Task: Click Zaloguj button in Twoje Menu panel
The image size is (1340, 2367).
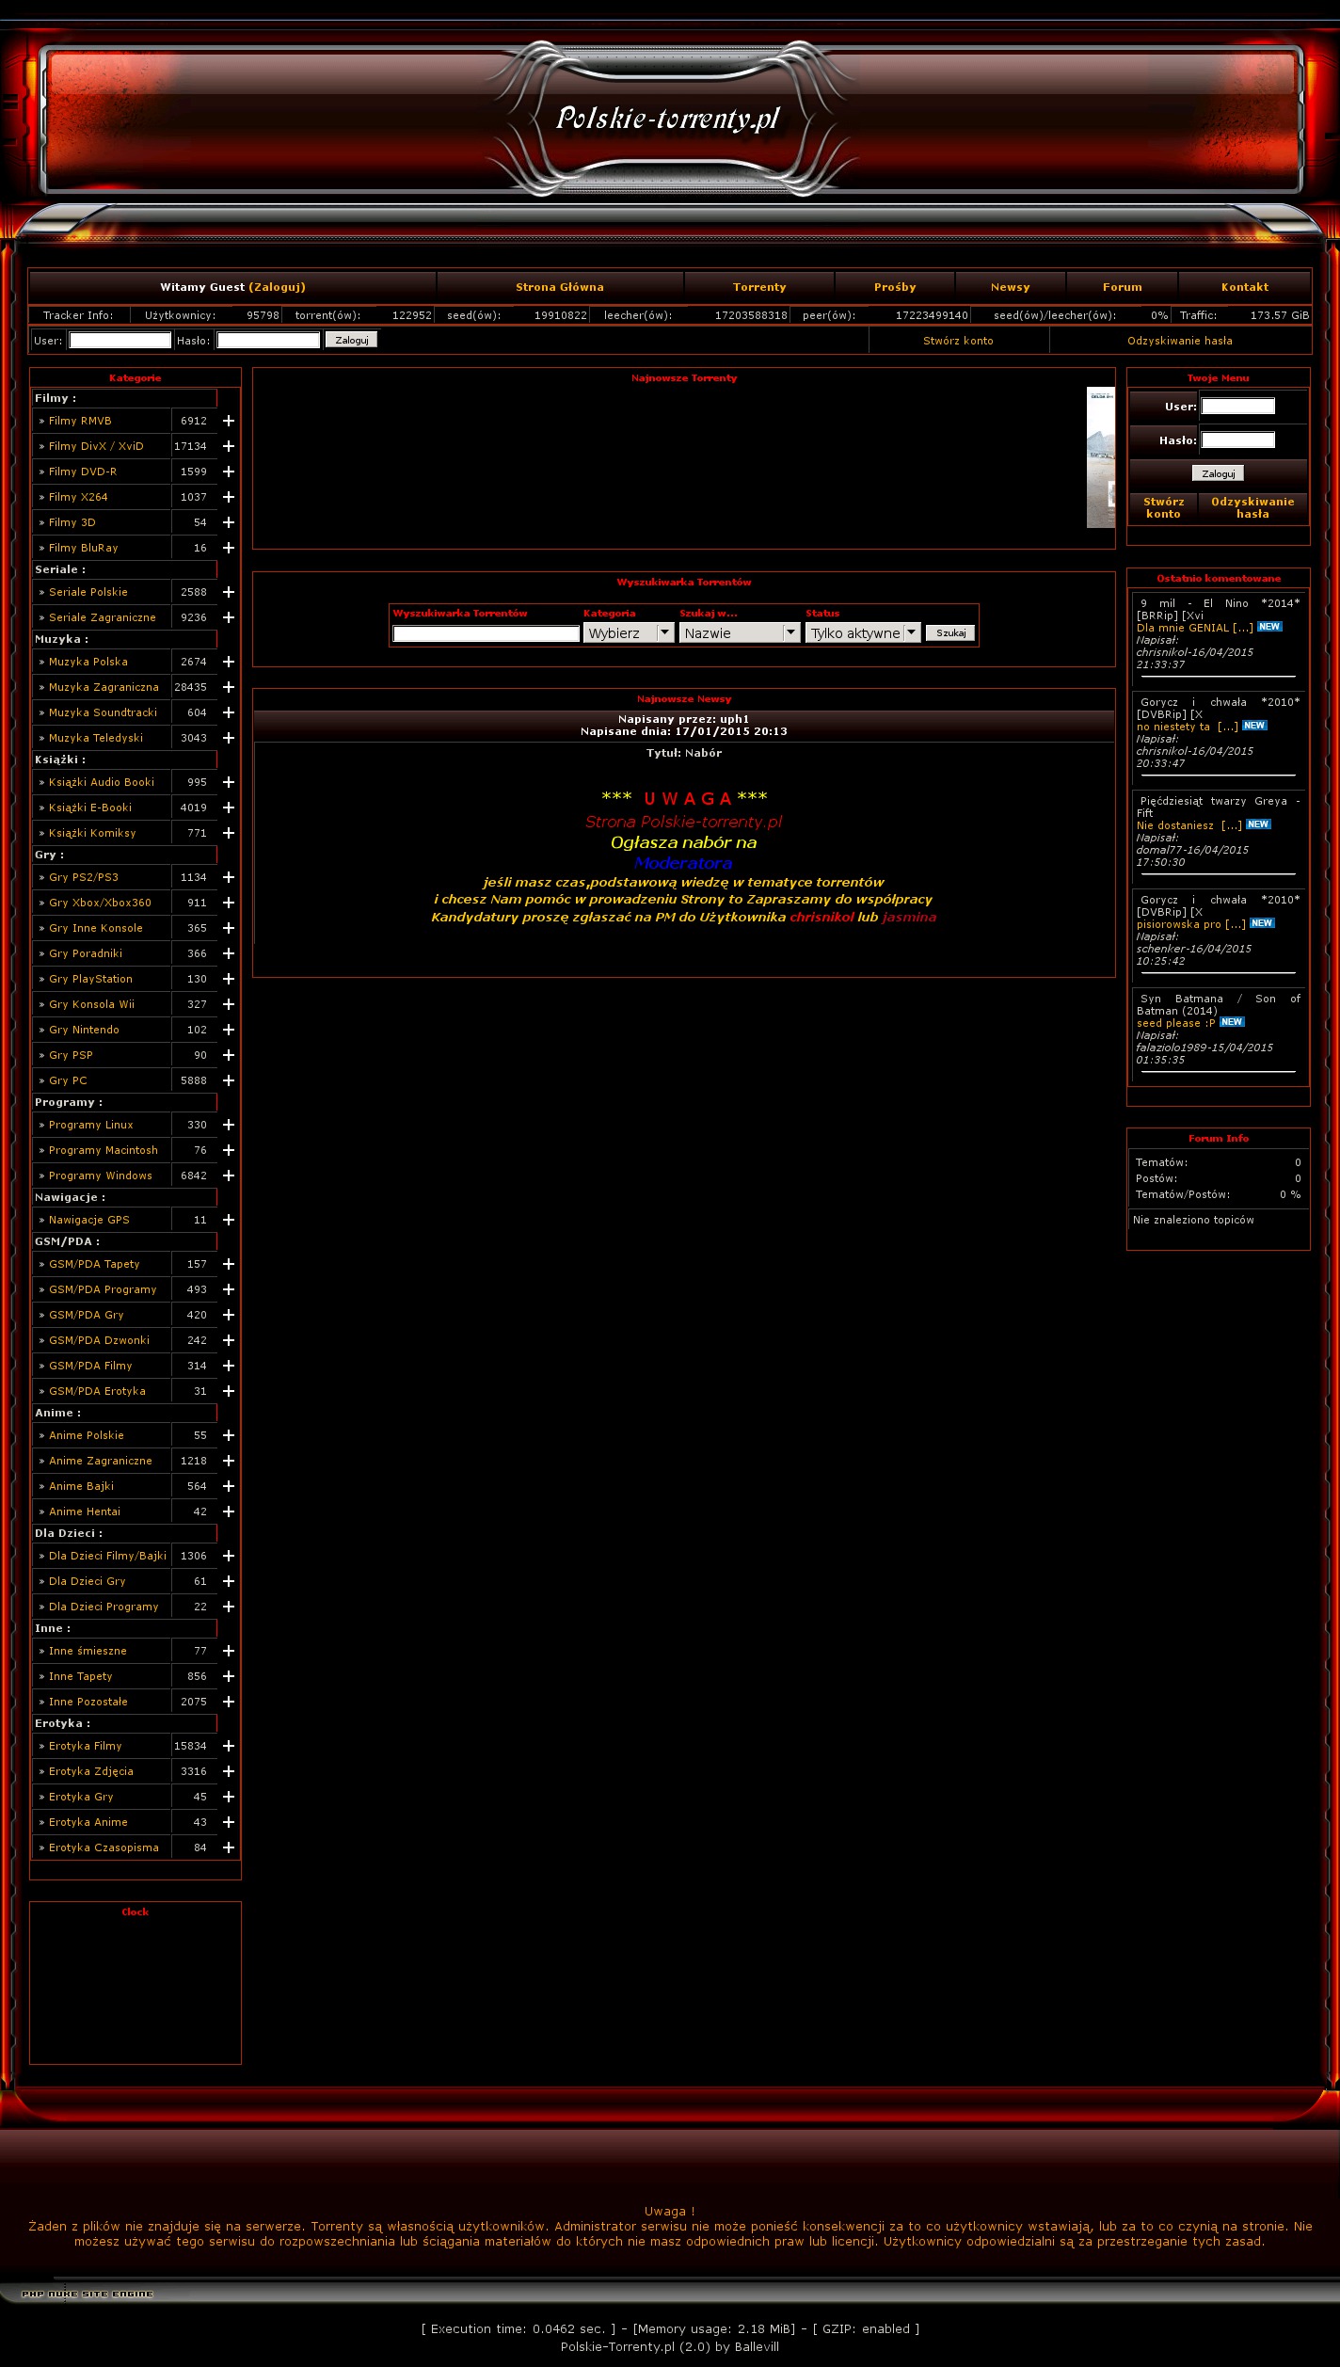Action: (1218, 473)
